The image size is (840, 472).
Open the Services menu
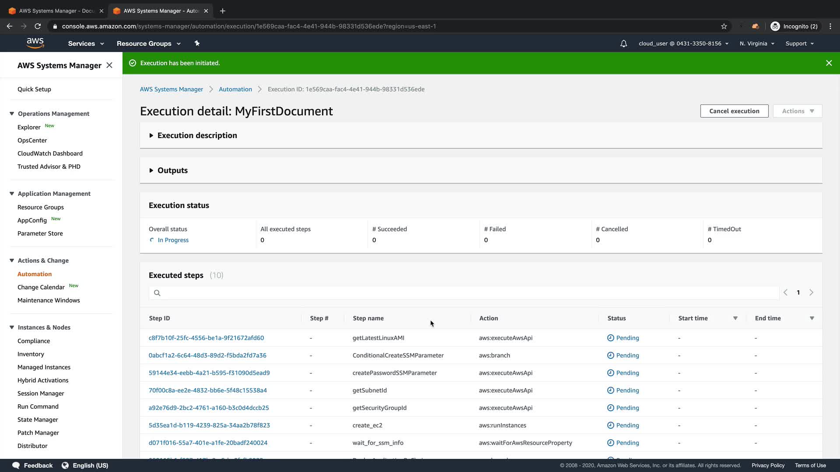click(x=86, y=44)
